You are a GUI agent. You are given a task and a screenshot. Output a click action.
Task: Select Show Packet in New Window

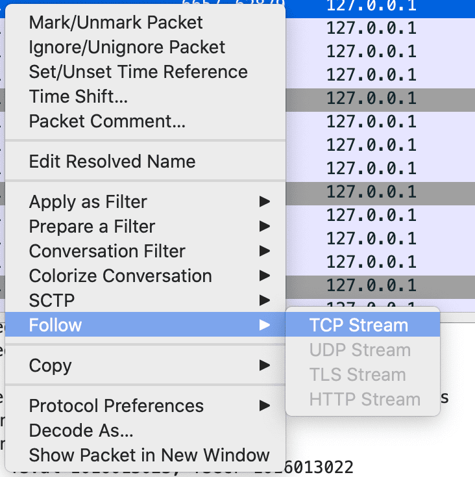coord(149,455)
